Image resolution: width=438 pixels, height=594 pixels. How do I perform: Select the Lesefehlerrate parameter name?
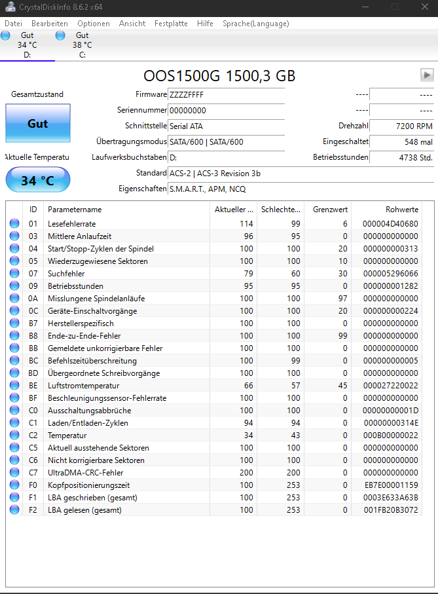(71, 224)
